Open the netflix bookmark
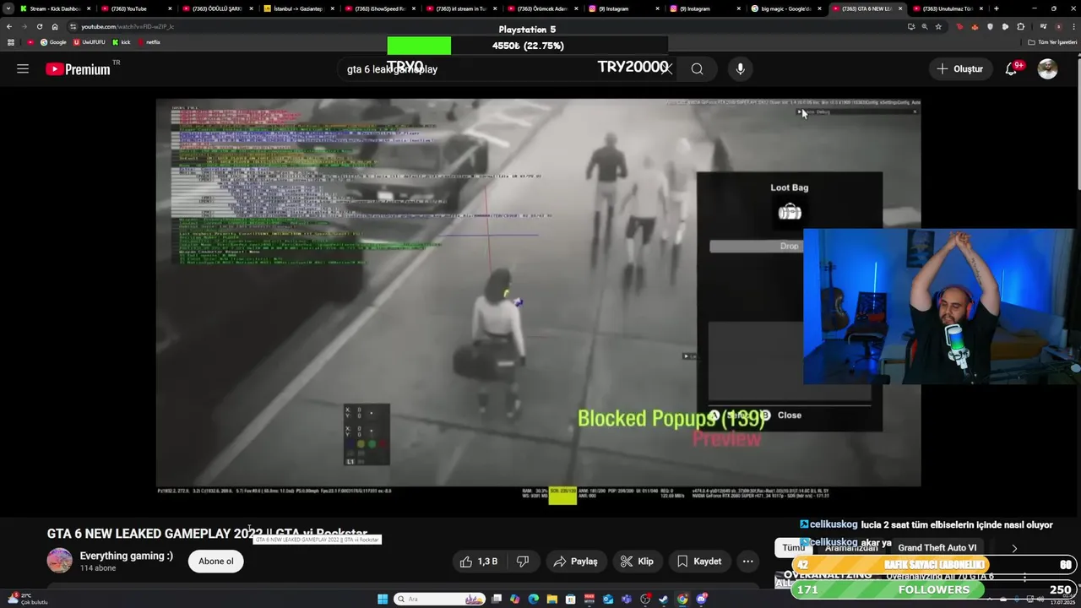 (x=148, y=42)
